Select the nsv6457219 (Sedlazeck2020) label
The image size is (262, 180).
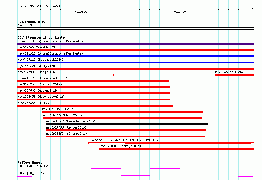point(41,60)
